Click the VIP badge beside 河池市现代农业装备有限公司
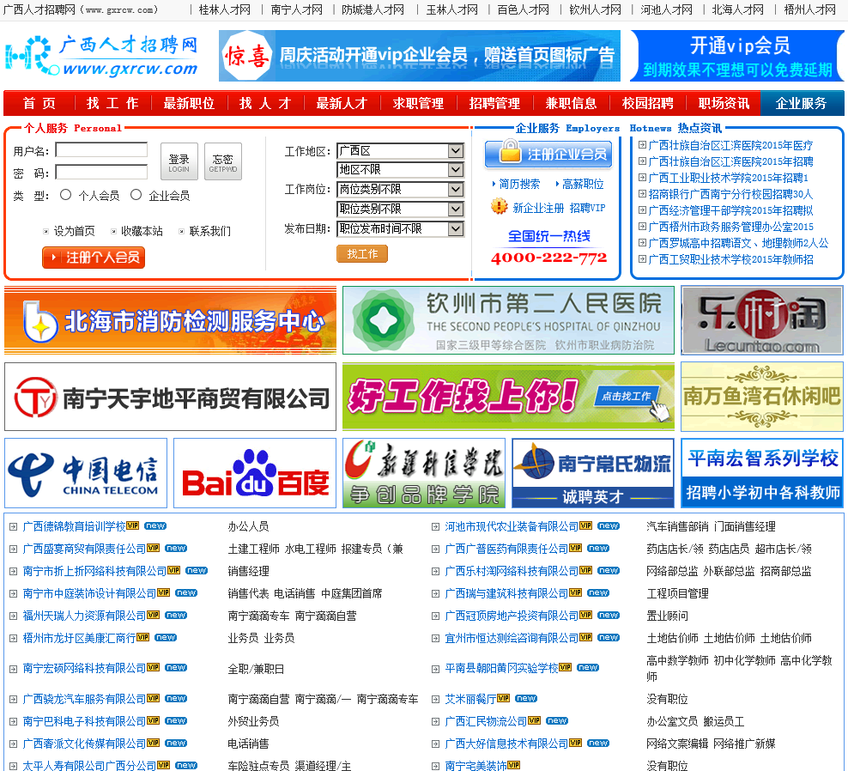The width and height of the screenshot is (848, 771). (x=585, y=525)
